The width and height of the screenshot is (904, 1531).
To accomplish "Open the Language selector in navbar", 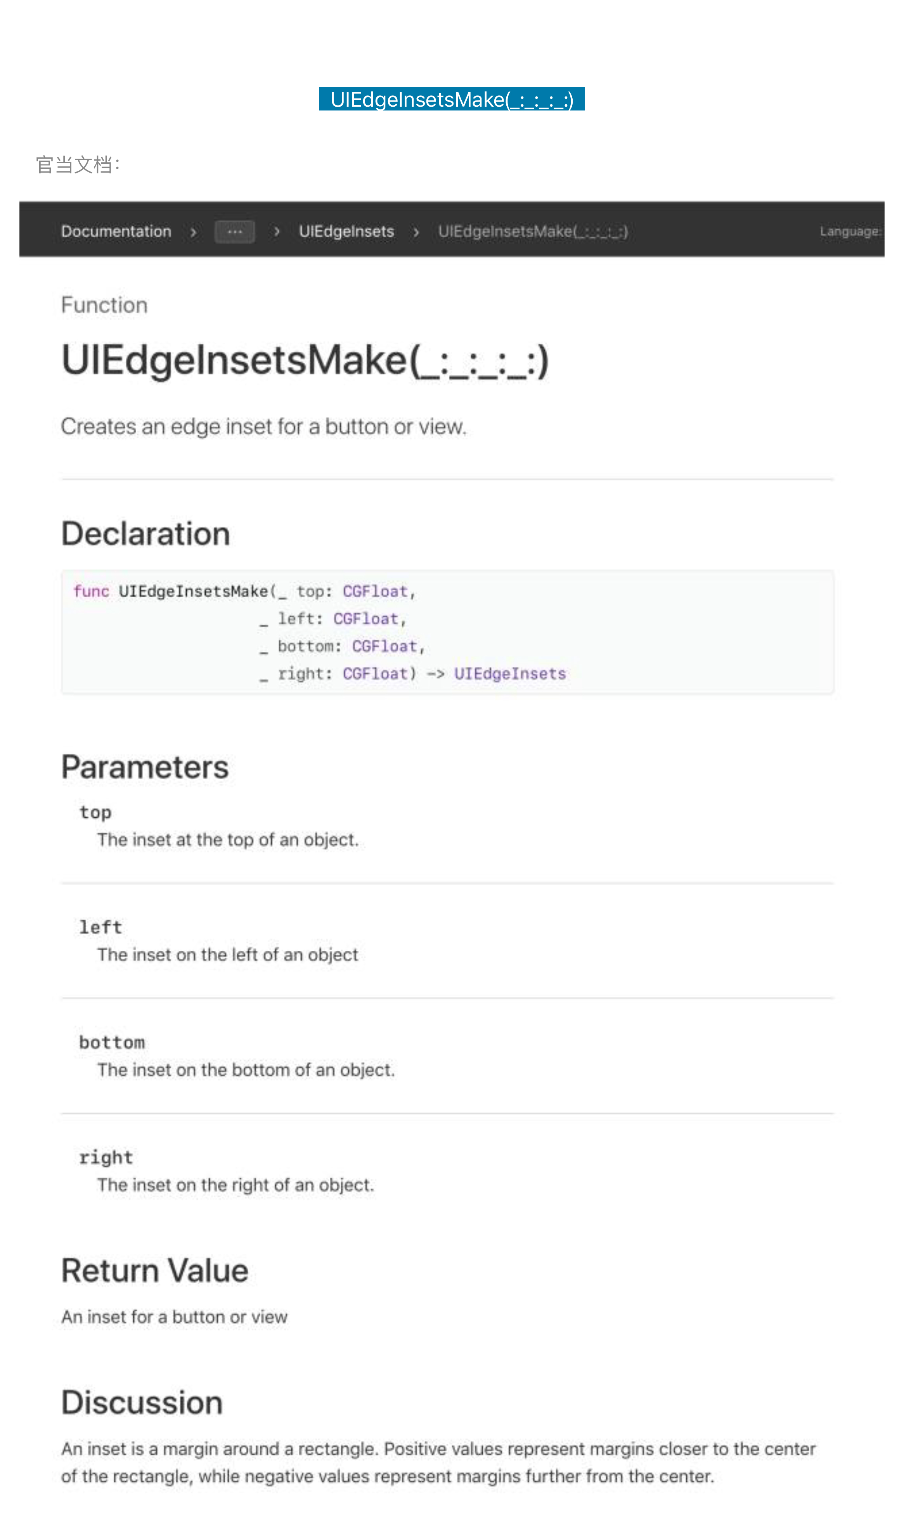I will point(849,232).
